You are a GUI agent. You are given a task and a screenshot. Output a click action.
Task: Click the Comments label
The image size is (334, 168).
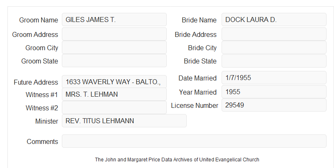[42, 141]
